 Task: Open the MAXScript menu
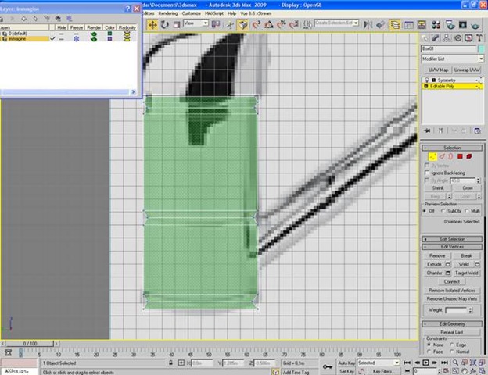pyautogui.click(x=213, y=12)
